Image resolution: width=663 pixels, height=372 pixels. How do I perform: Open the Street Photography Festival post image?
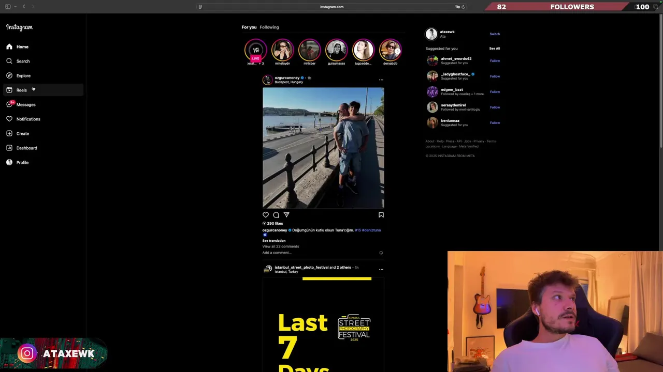[323, 324]
